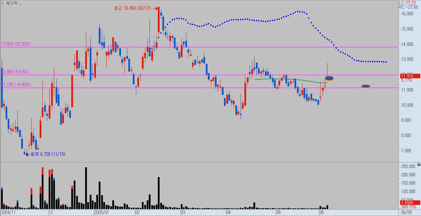Click the 13,829 (22.82%) horizontal line label

click(16, 44)
